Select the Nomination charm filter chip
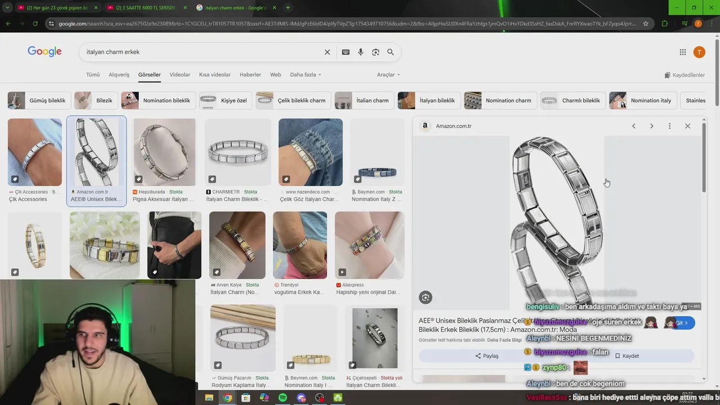 click(501, 101)
